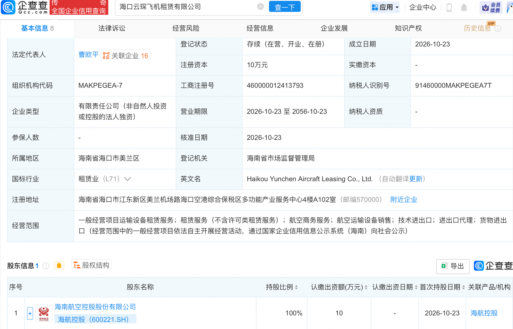View 关联企业 16 related companies

126,55
